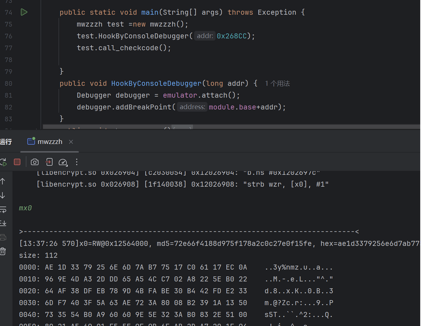This screenshot has height=326, width=421.
Task: Open more run toolbar options menu
Action: (x=77, y=162)
